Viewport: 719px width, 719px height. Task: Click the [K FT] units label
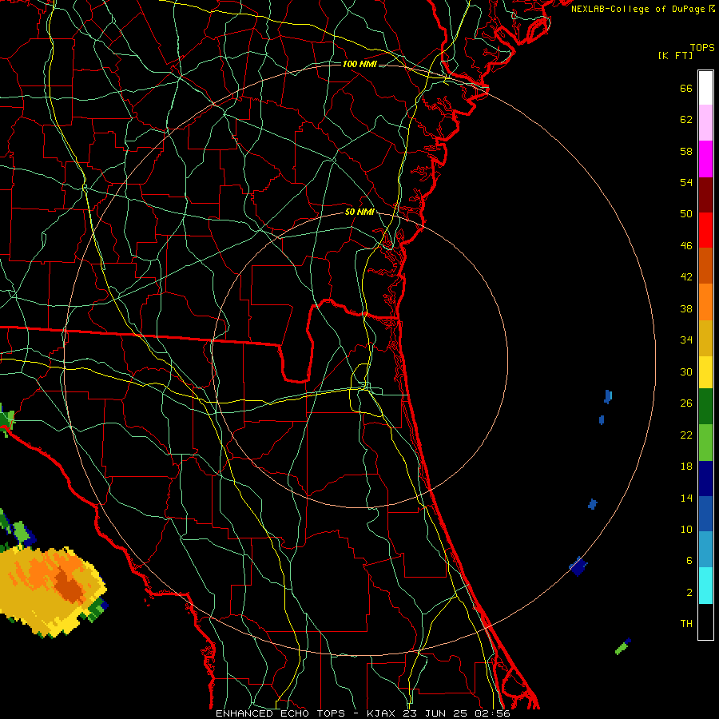coord(675,55)
